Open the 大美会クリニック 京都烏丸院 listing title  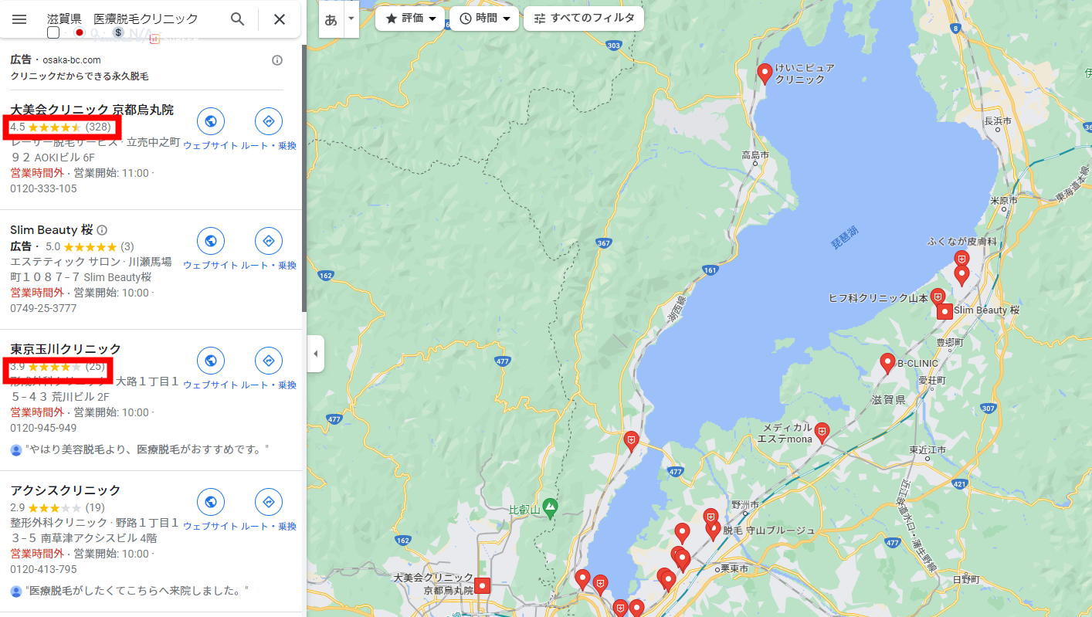[92, 110]
